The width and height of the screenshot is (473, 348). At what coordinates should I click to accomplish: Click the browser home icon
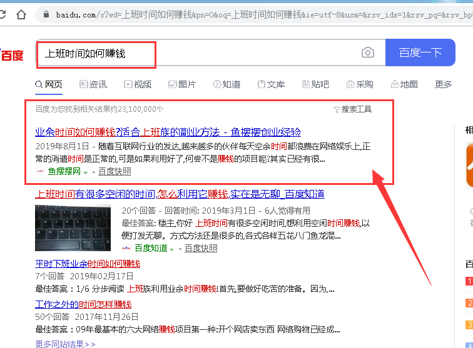(21, 14)
